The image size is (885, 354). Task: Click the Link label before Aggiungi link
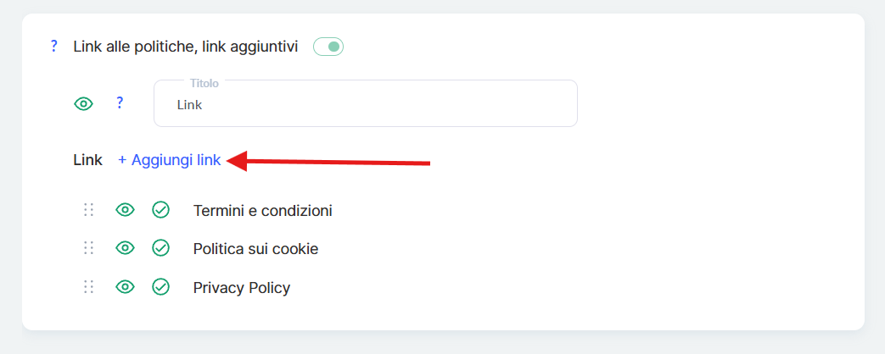(x=87, y=160)
